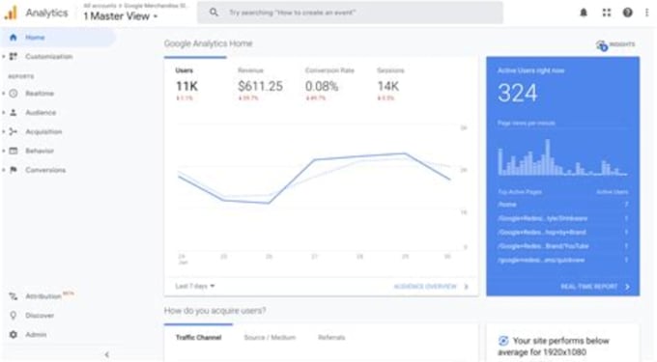This screenshot has height=362, width=657.
Task: Click the All accounts breadcrumb text
Action: tap(100, 6)
